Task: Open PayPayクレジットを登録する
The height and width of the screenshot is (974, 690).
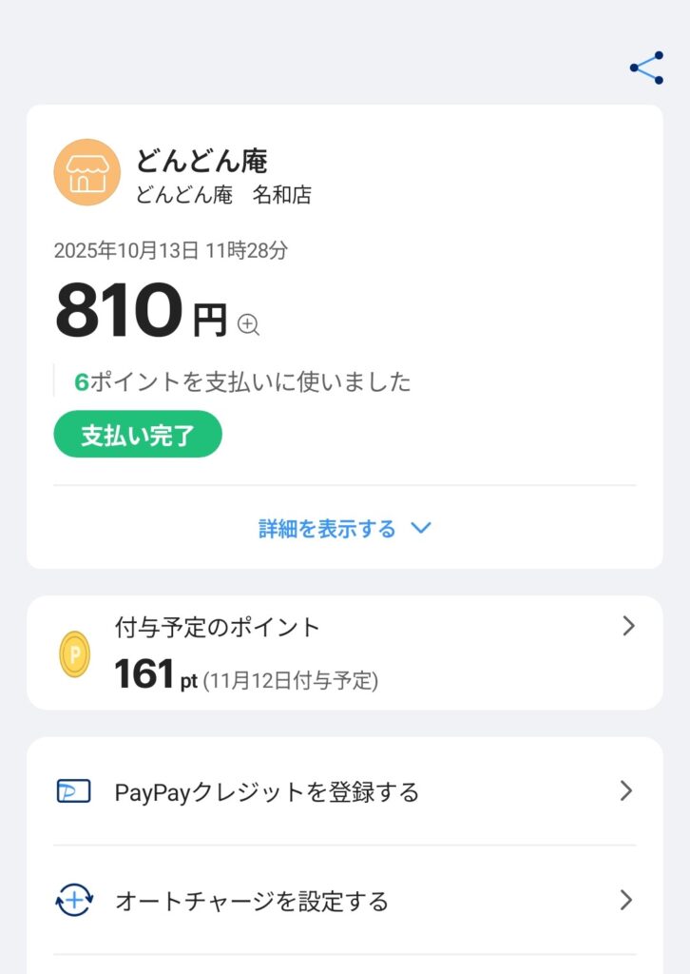Action: click(x=267, y=792)
